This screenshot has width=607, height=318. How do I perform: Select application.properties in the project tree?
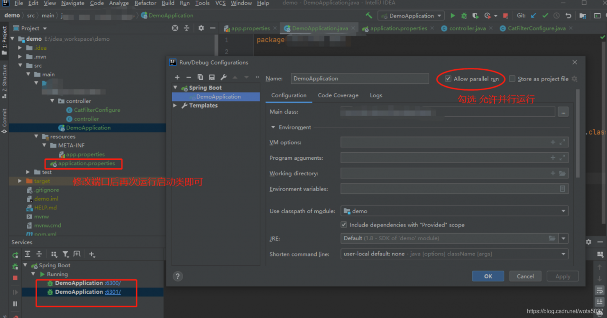pos(86,164)
